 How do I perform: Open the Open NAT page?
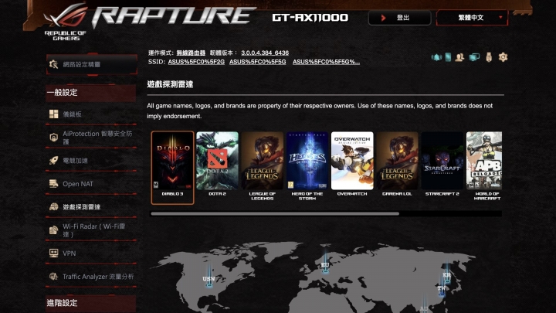click(x=91, y=184)
